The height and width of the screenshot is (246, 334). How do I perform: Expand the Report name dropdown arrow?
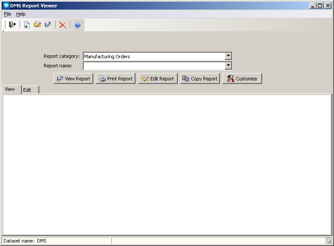[228, 66]
